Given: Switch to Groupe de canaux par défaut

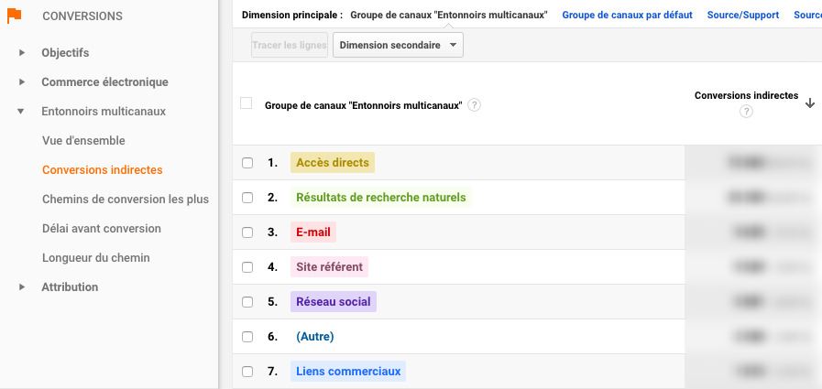Looking at the screenshot, I should pyautogui.click(x=627, y=16).
